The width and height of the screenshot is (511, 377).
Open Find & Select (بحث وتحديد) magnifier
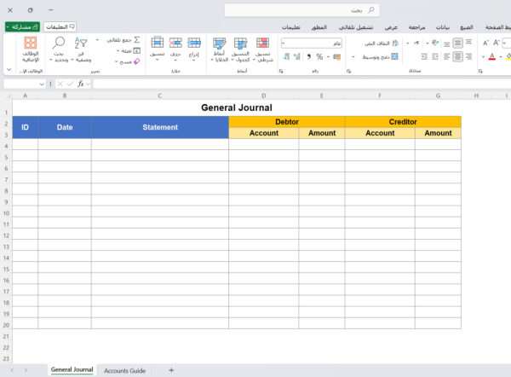tap(59, 43)
